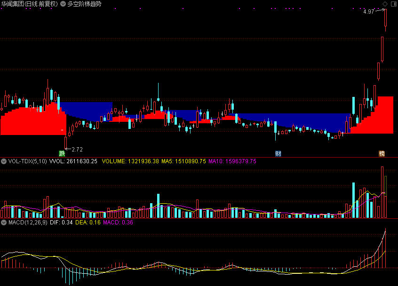Click the lowest candlestick at 2.72
This screenshot has height=286, width=398.
65,143
